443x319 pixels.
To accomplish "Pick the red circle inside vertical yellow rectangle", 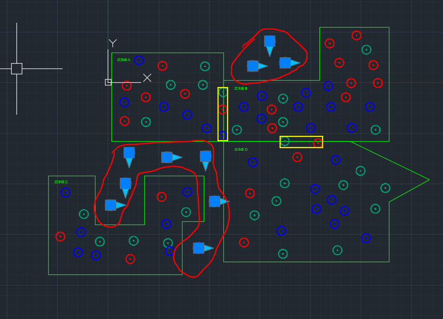I will tap(223, 109).
